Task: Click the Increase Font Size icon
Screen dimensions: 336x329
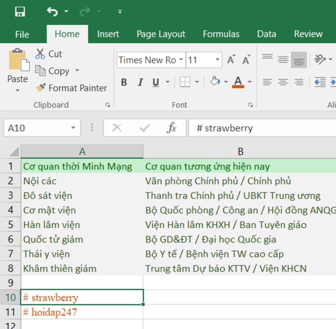Action: click(231, 60)
